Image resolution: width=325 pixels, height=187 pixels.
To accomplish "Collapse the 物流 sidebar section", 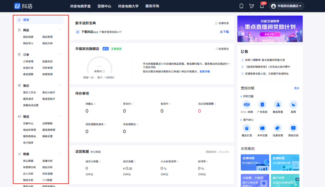I will (x=60, y=116).
